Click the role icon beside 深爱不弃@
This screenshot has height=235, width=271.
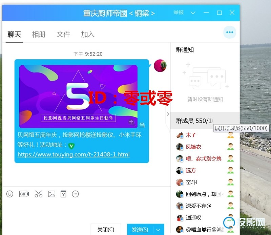(x=231, y=206)
